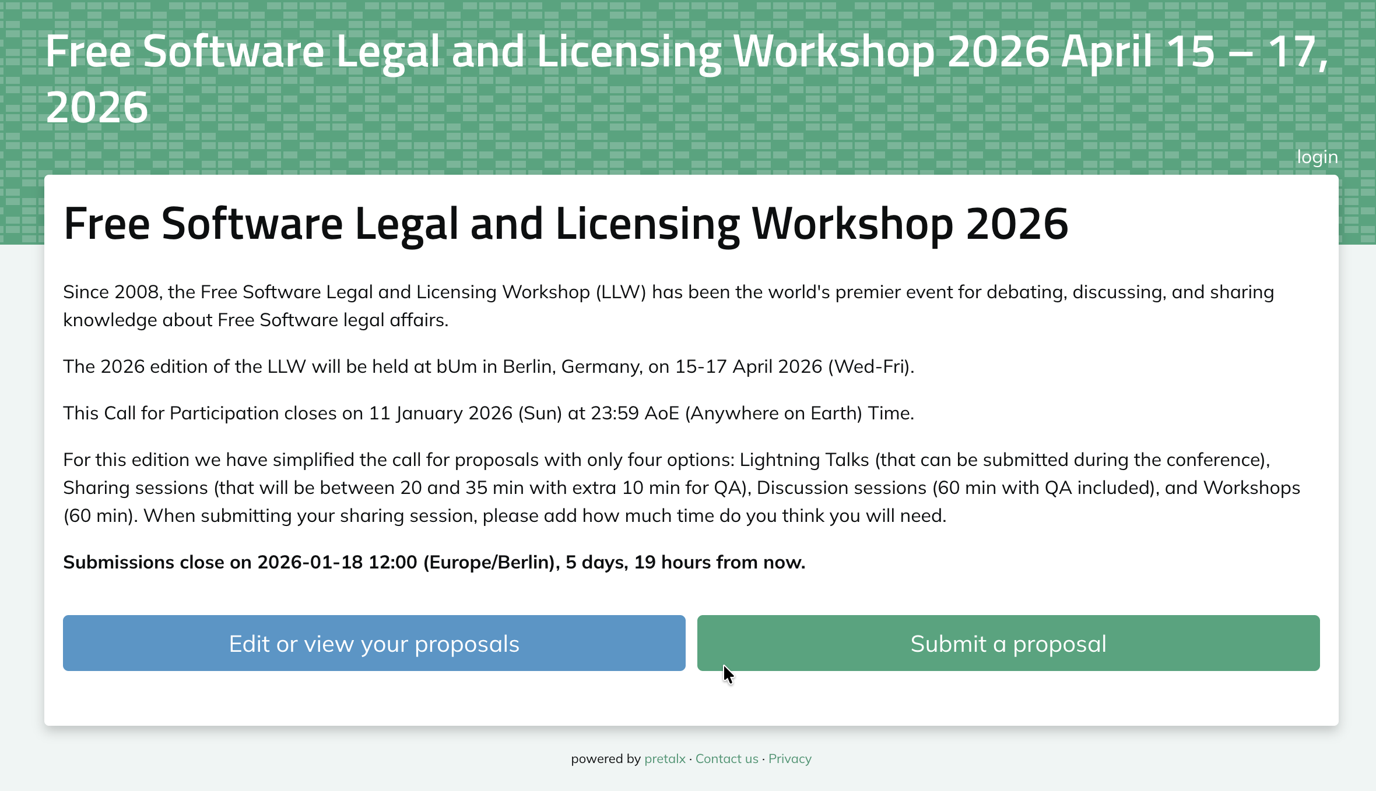Click the '(LLW)' abbreviation in first paragraph
This screenshot has width=1376, height=791.
pos(620,292)
